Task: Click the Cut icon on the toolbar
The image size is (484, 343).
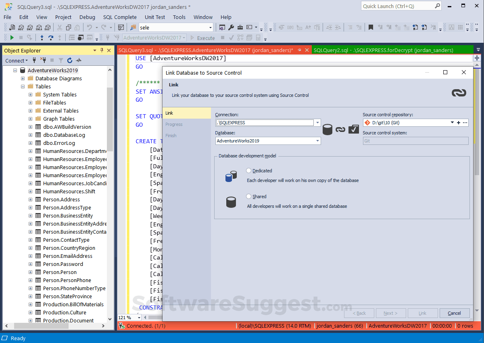Action: 60,27
